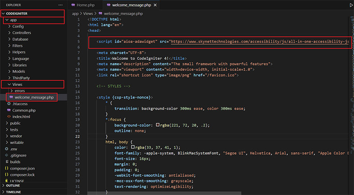
Task: Open welcome_message.php in the explorer tree
Action: click(x=34, y=97)
